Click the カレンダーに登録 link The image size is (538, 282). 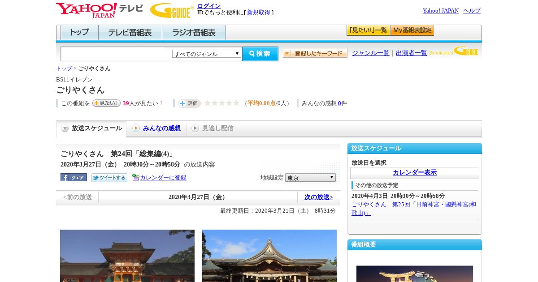pyautogui.click(x=163, y=178)
